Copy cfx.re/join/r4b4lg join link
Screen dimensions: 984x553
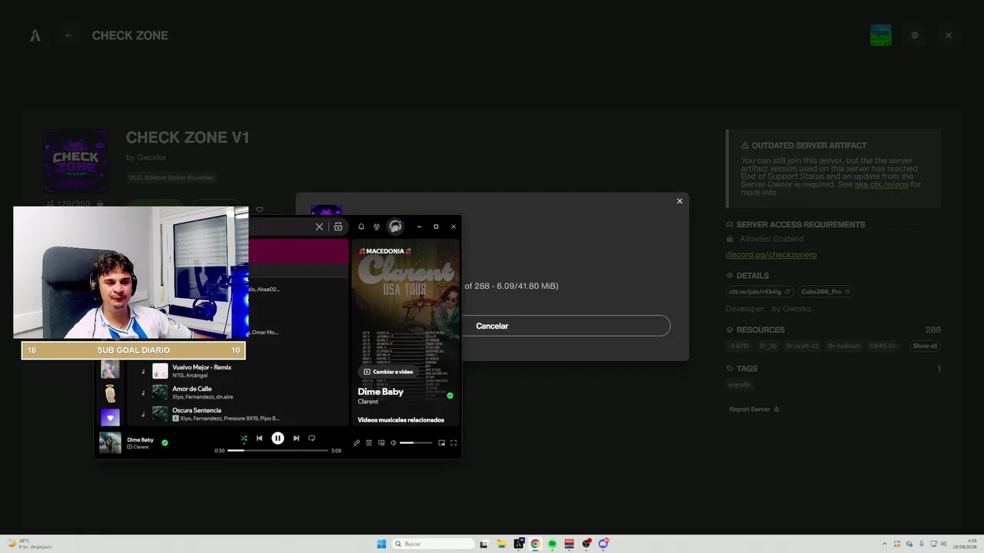pos(758,292)
